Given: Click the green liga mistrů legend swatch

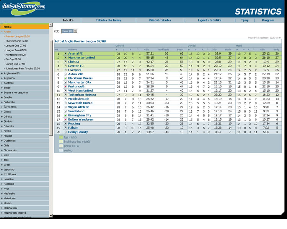Looking at the screenshot, I should (61, 137).
